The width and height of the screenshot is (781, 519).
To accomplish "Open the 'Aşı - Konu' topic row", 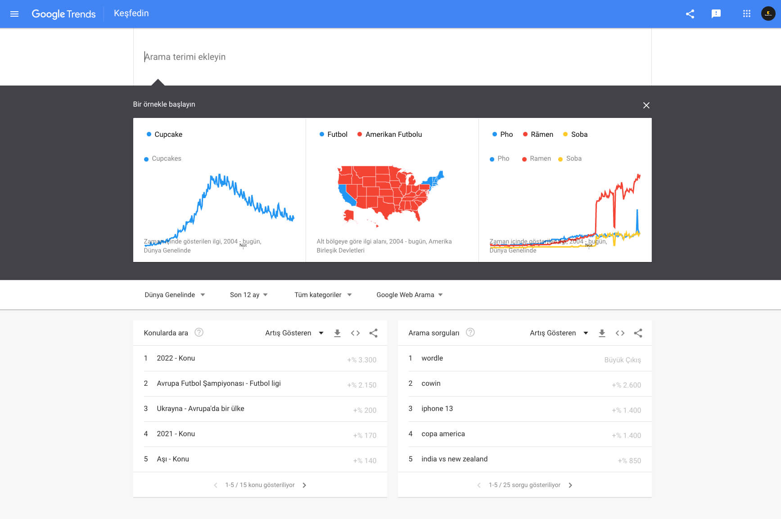I will click(260, 460).
